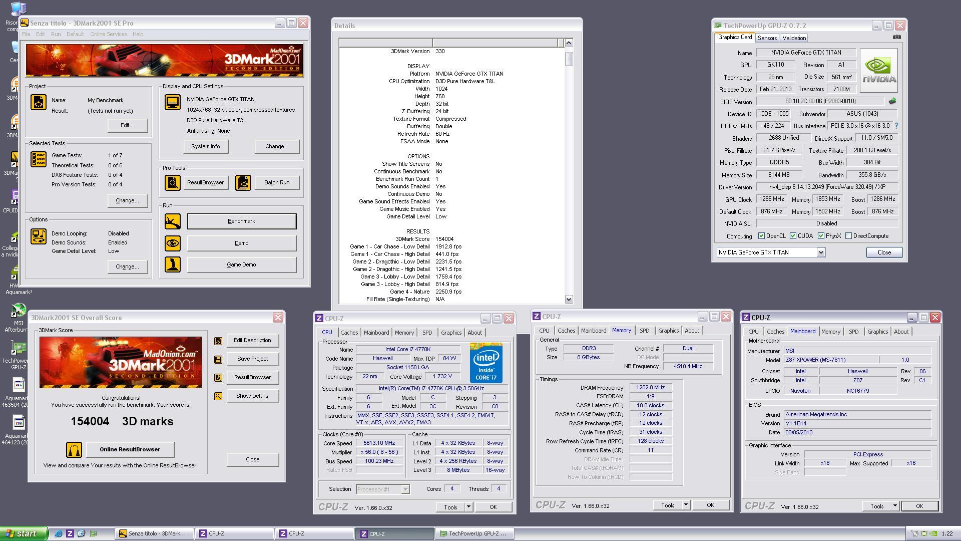Open Tools dropdown arrow in CPU-Z CPU window
The width and height of the screenshot is (961, 541).
tap(468, 507)
